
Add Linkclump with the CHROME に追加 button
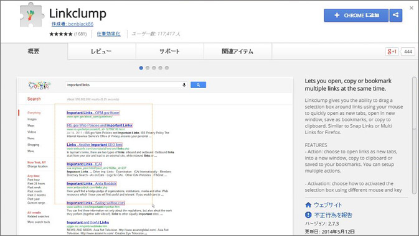tap(356, 15)
